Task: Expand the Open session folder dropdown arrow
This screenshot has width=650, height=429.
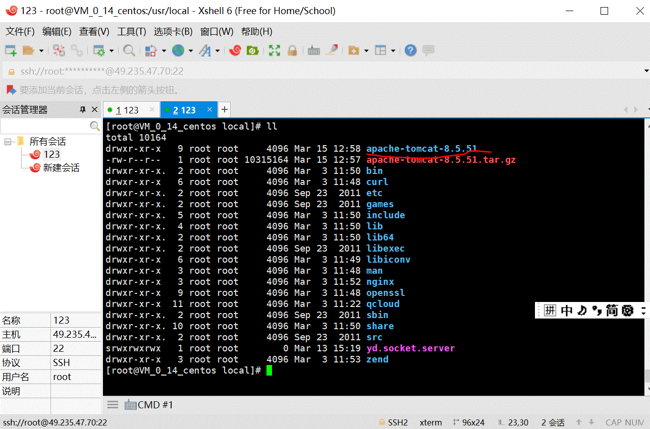Action: [x=41, y=50]
